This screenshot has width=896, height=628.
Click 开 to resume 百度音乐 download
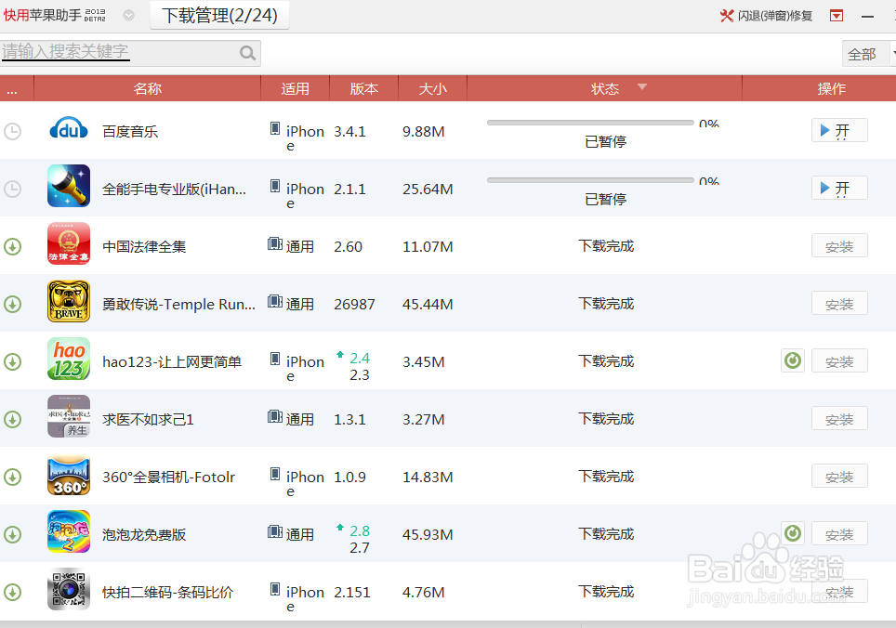coord(839,130)
